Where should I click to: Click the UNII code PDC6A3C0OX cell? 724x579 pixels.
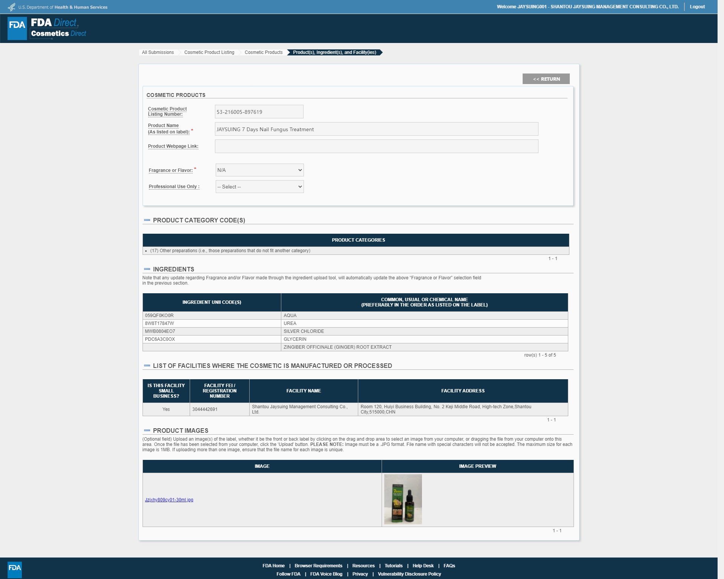click(x=212, y=339)
